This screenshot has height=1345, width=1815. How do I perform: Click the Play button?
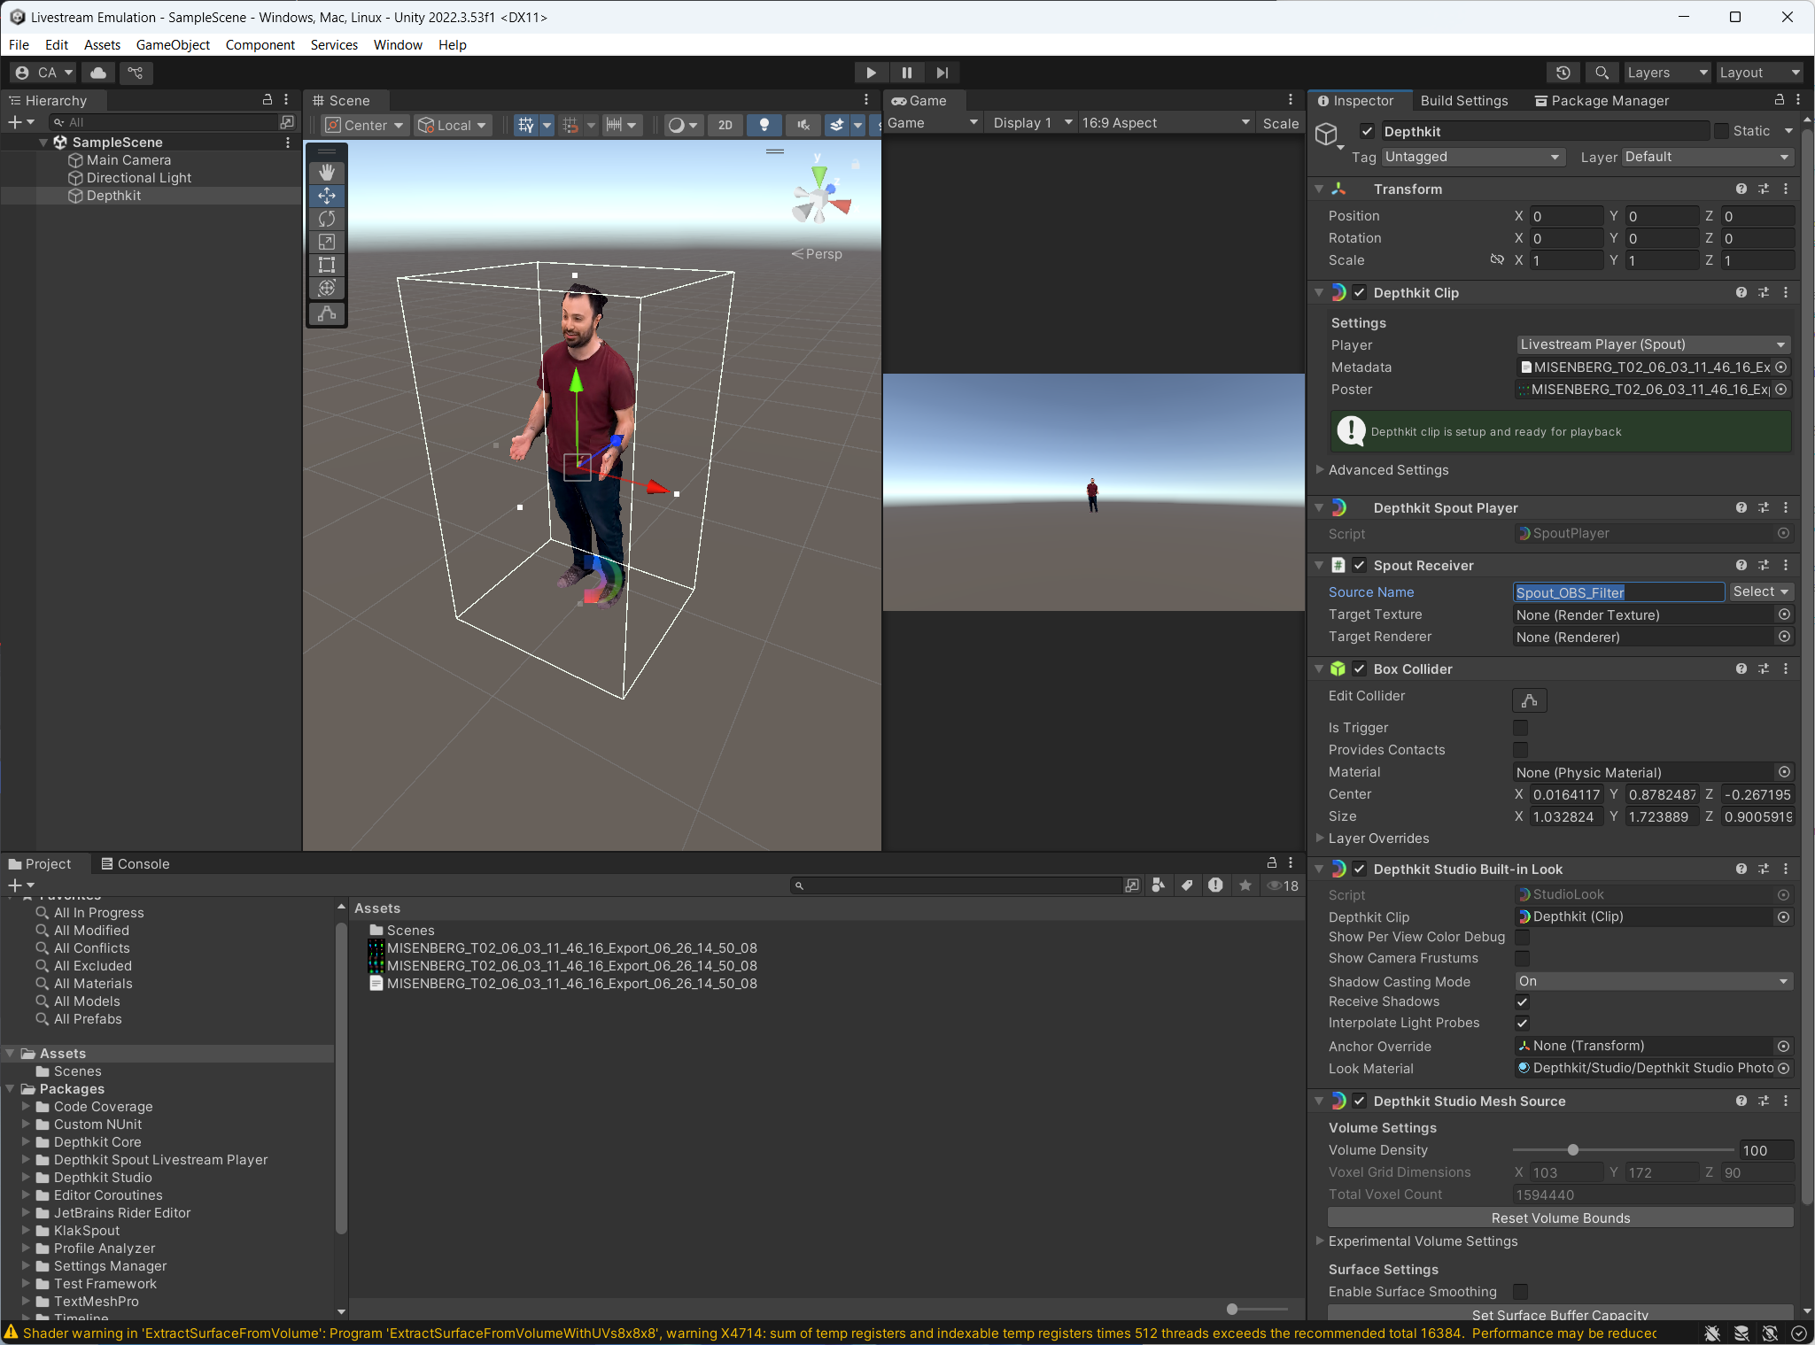coord(871,73)
